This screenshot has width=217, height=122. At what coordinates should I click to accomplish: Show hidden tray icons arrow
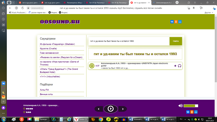[185, 119]
